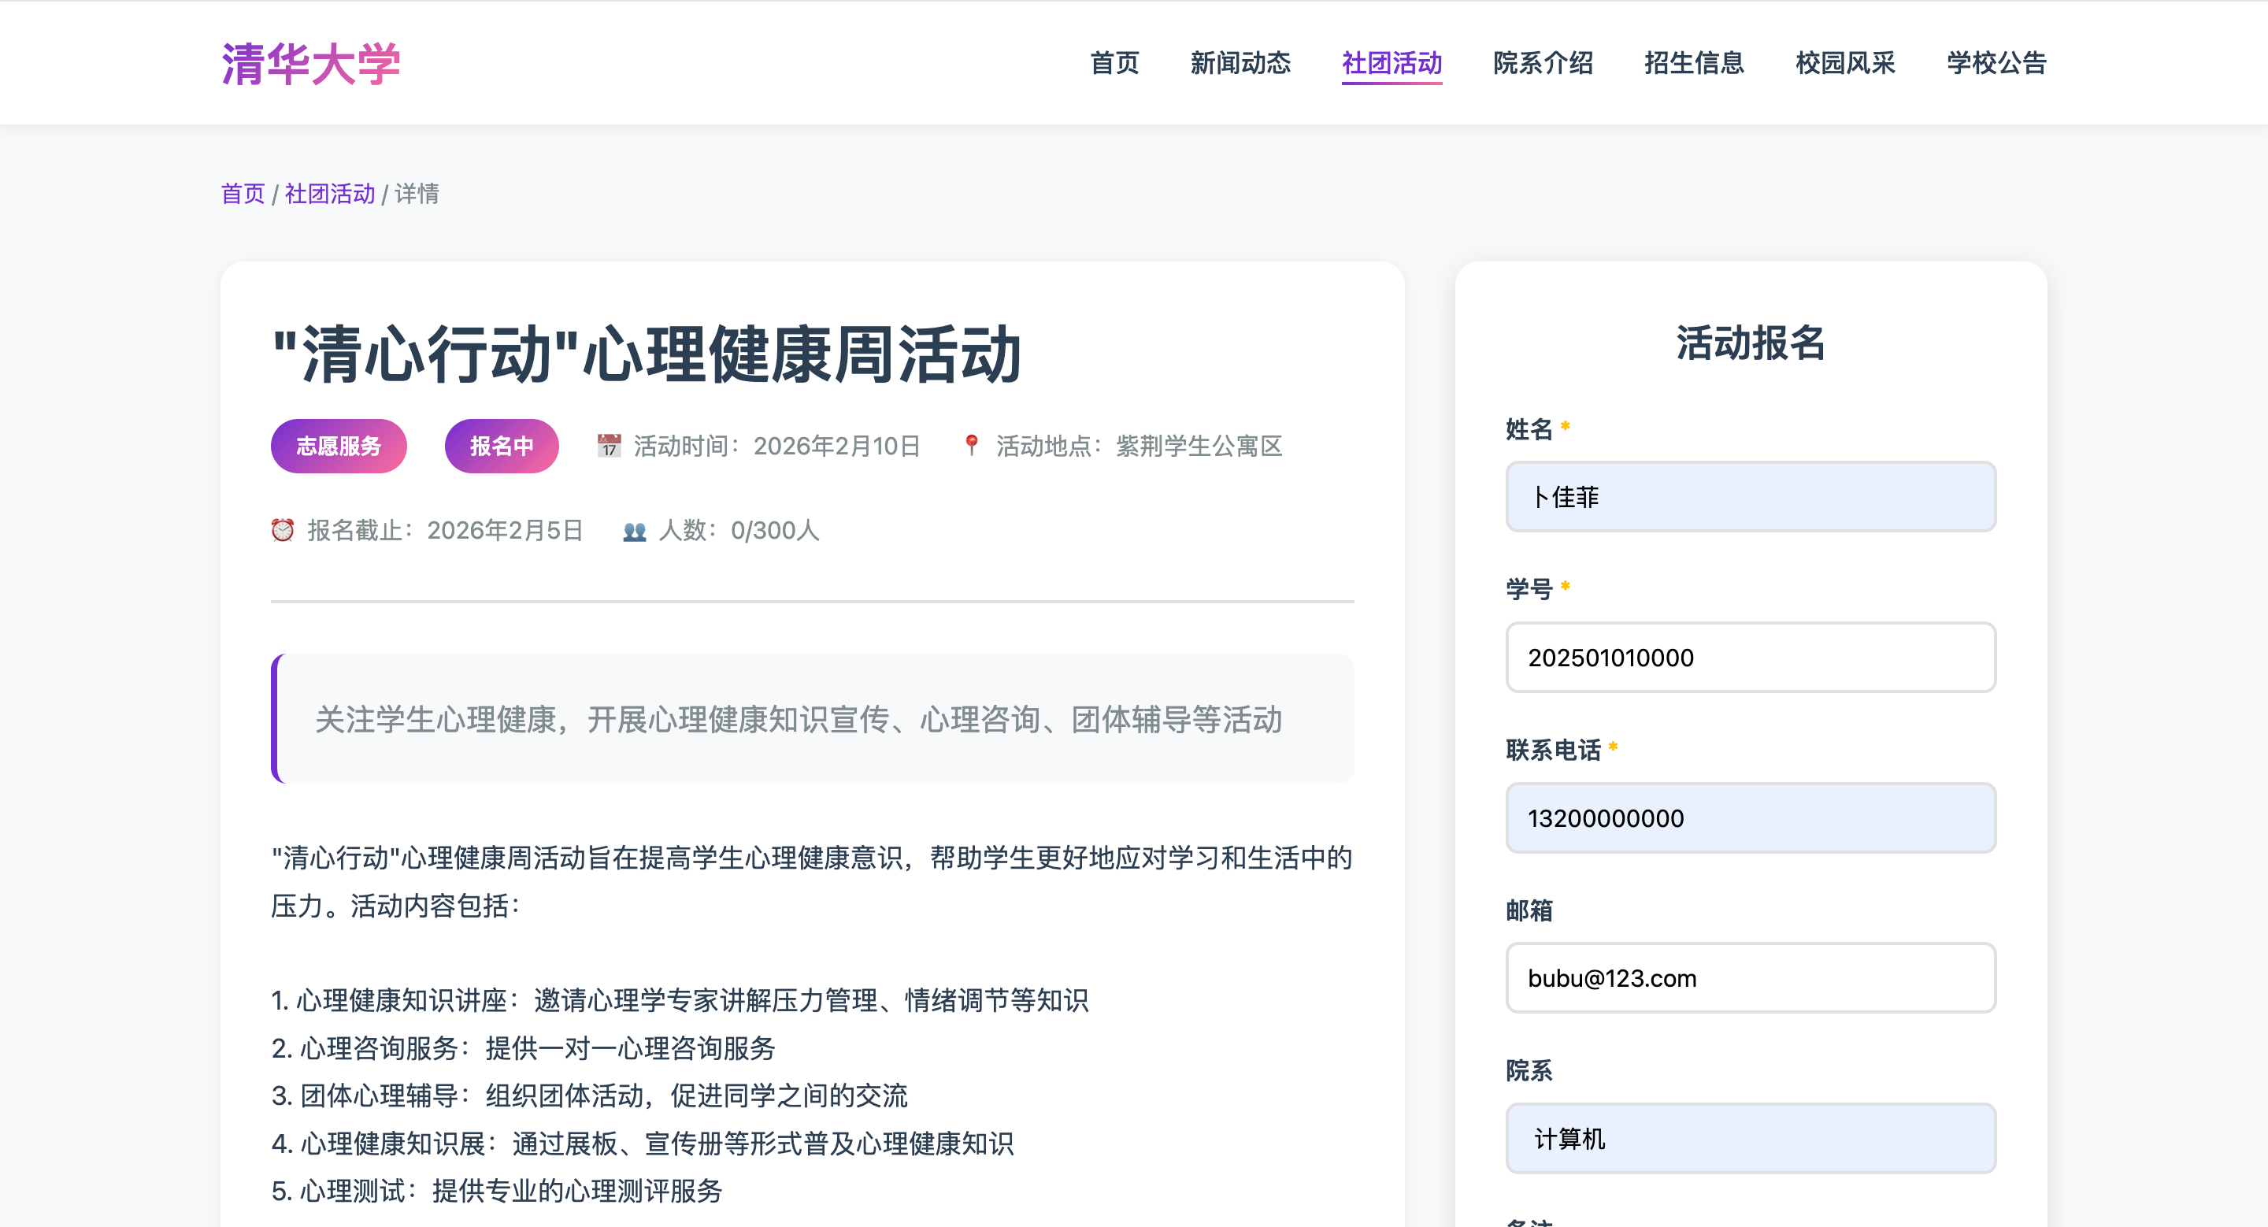Click the 报名中 status badge
The height and width of the screenshot is (1227, 2268).
501,447
